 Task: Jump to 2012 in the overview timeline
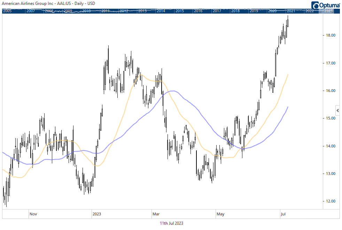(124, 11)
